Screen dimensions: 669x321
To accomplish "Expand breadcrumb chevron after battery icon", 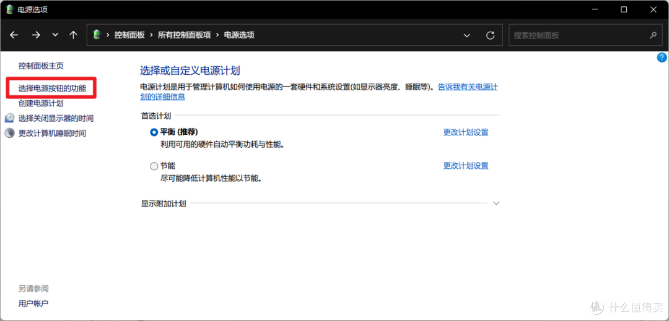I will (108, 35).
